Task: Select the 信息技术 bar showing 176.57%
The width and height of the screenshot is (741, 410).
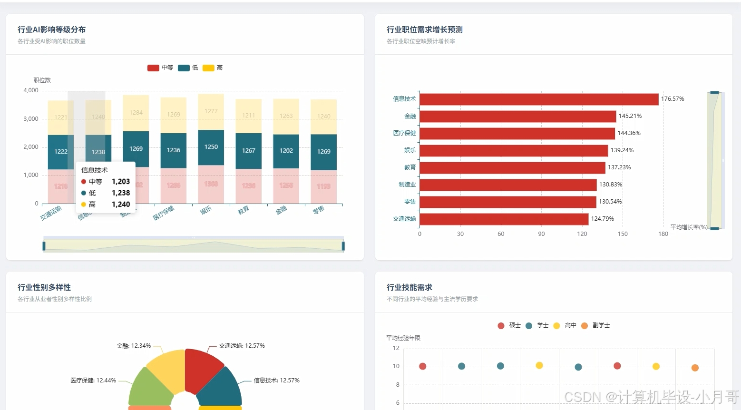Action: coord(539,99)
